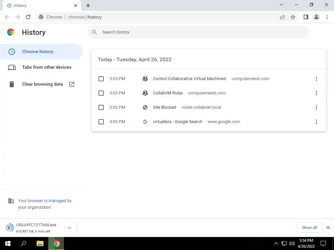Select Chrome history in sidebar
The image size is (334, 250).
point(41,52)
